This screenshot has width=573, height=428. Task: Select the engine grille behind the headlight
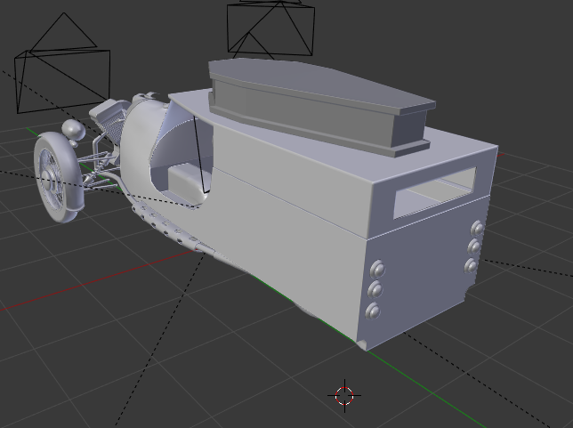[x=110, y=121]
